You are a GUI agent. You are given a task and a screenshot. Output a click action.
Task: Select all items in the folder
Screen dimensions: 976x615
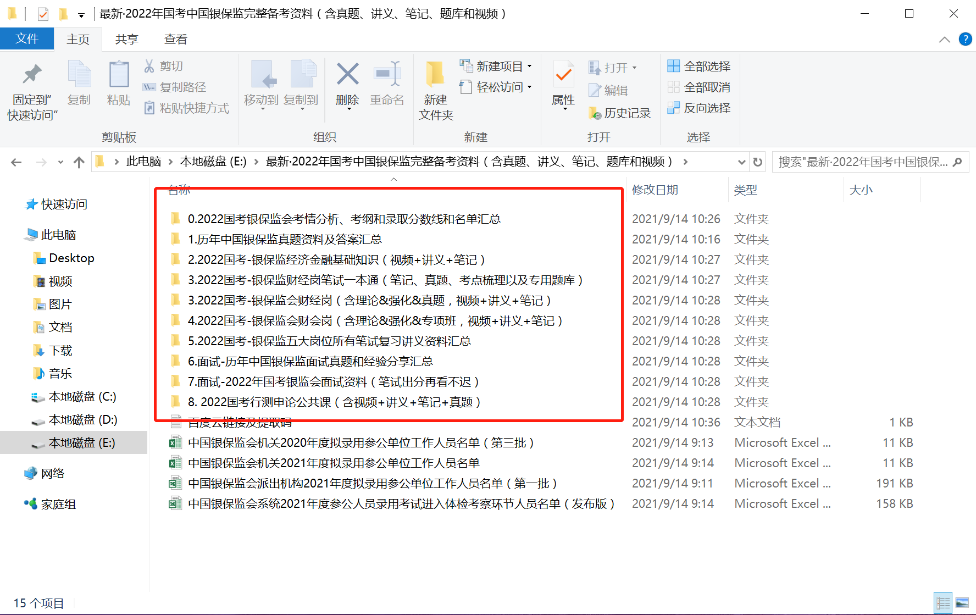click(699, 66)
